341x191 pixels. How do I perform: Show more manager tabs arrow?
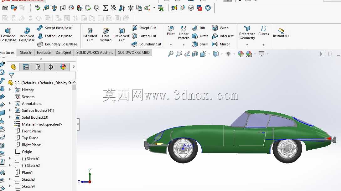74,67
